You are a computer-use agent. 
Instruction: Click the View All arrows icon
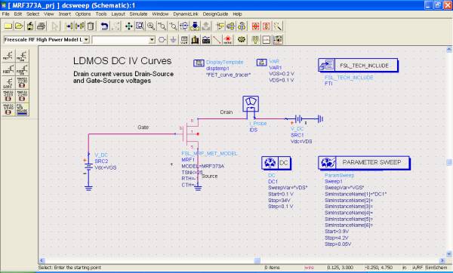(128, 26)
